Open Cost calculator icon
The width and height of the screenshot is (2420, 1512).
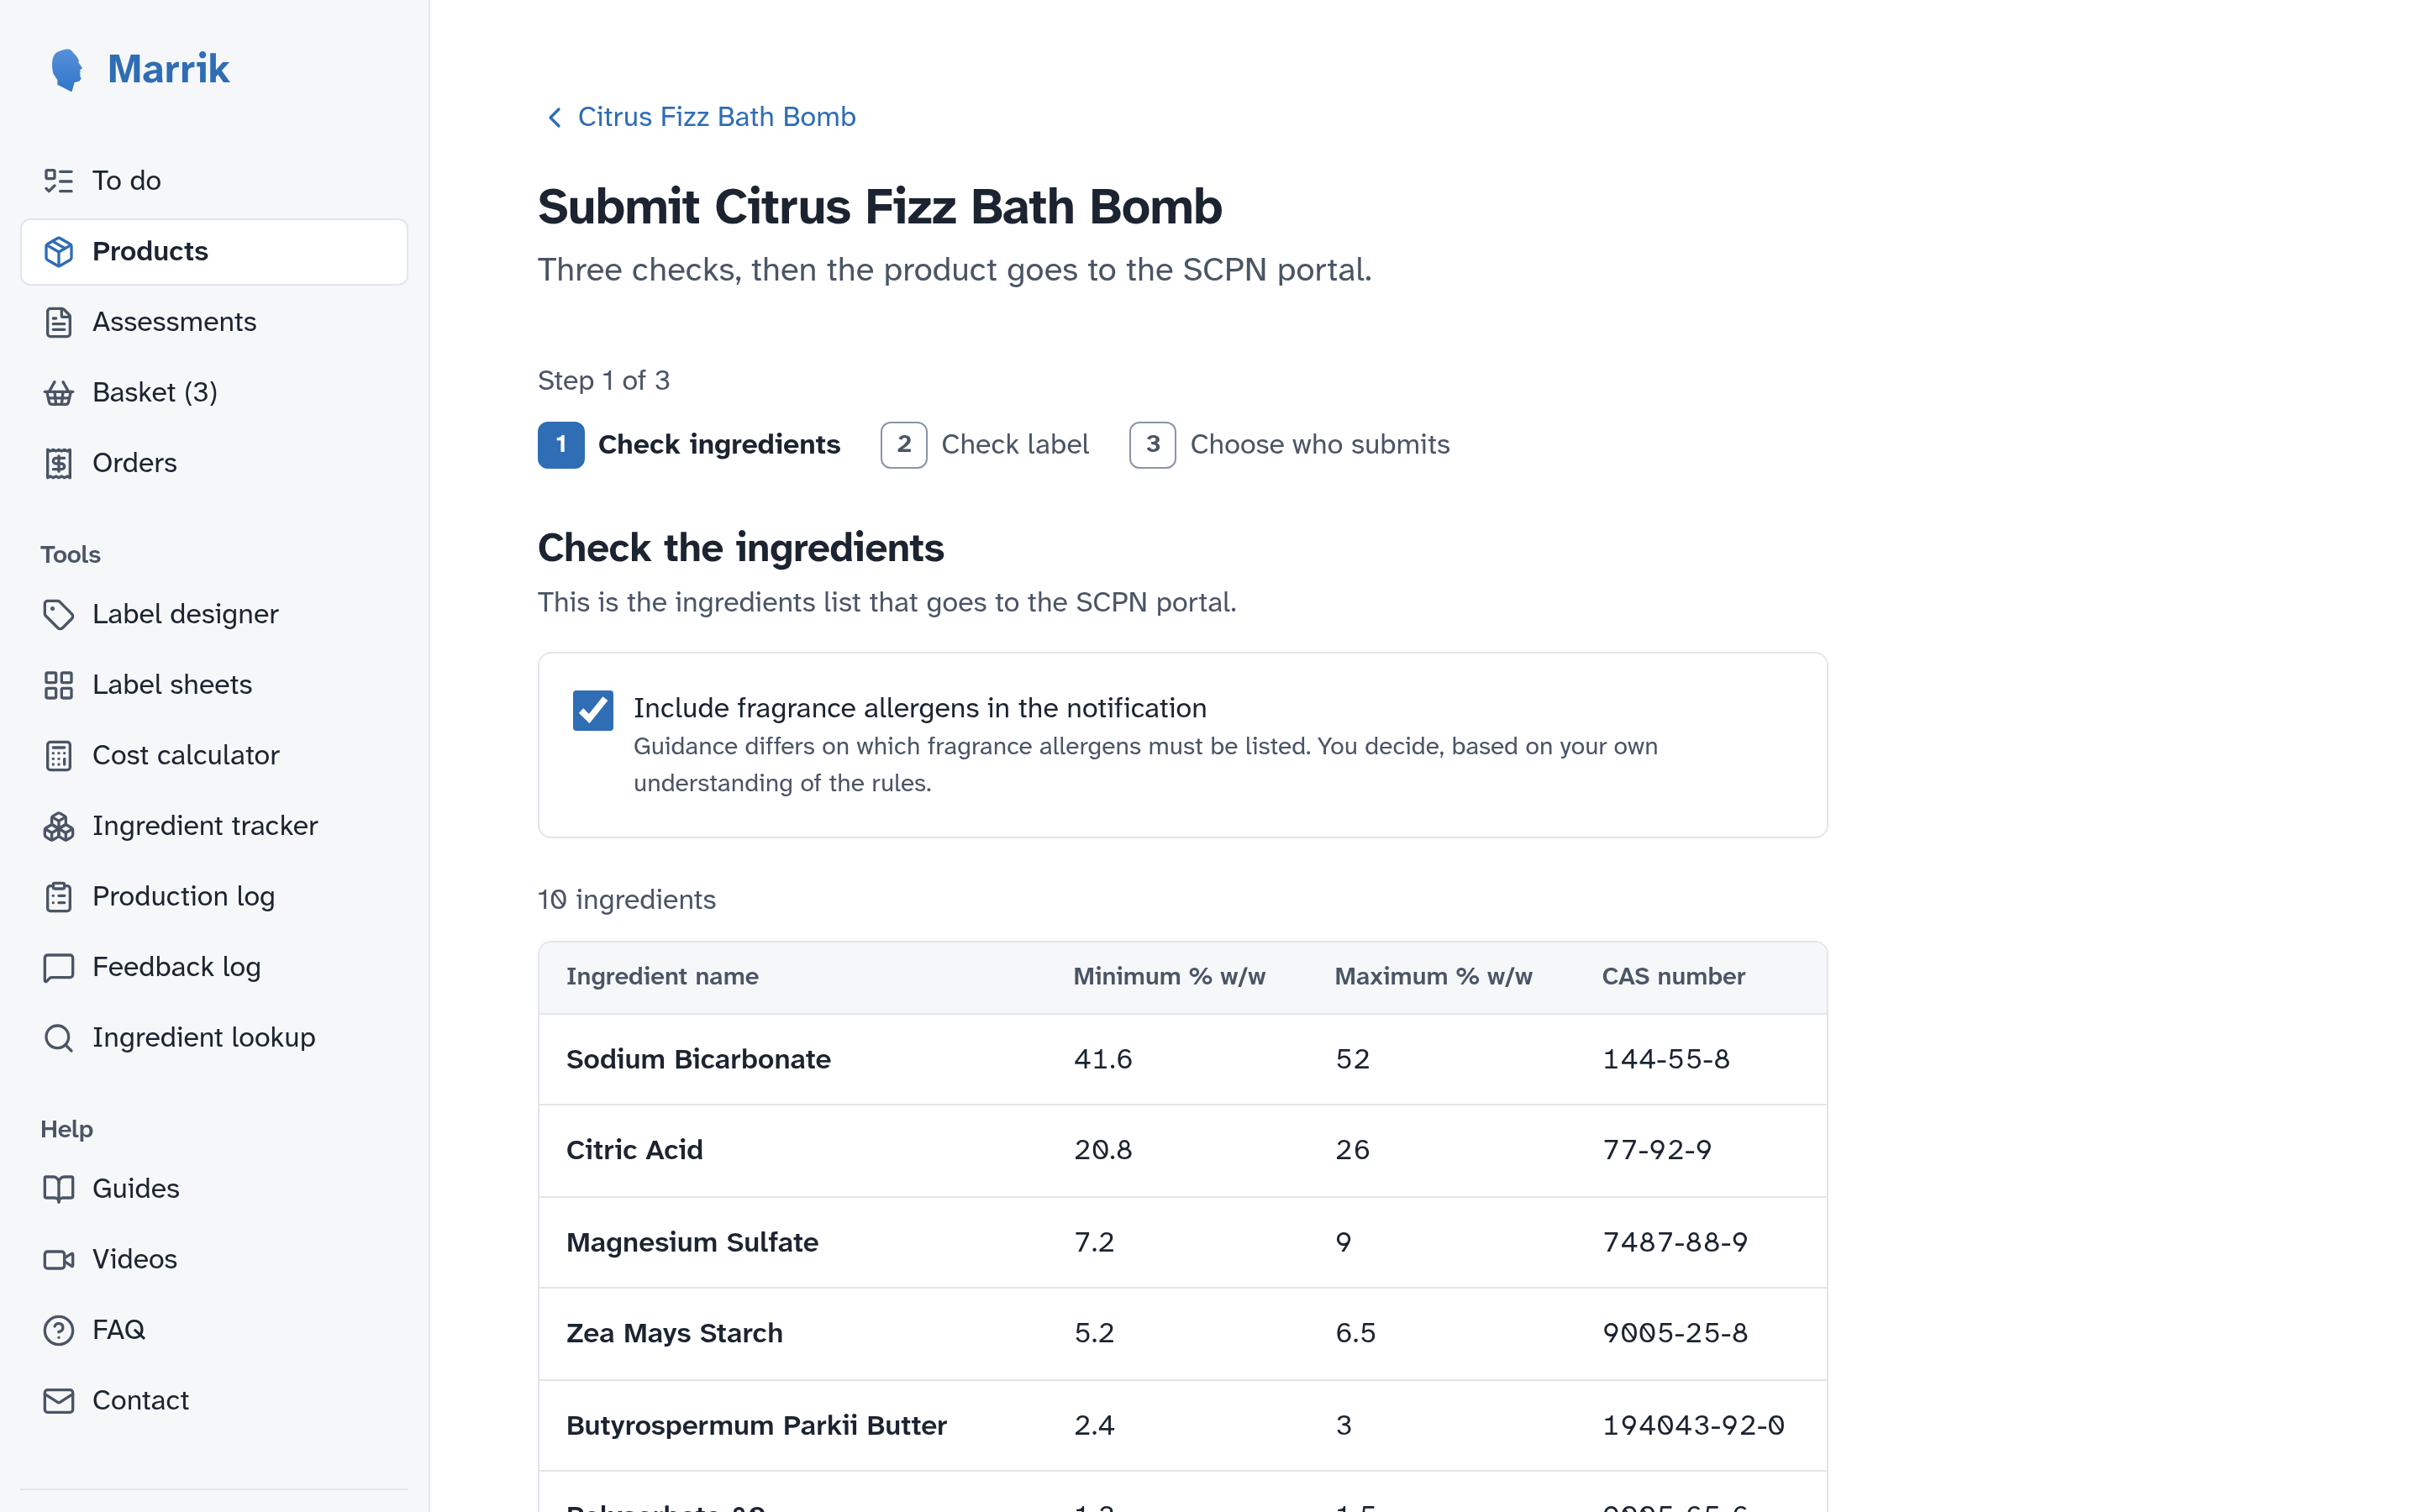tap(59, 756)
